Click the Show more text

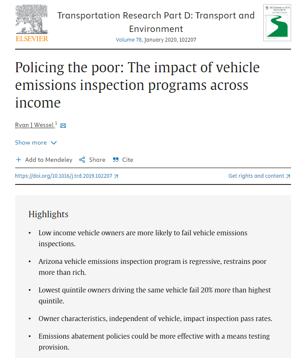[31, 143]
